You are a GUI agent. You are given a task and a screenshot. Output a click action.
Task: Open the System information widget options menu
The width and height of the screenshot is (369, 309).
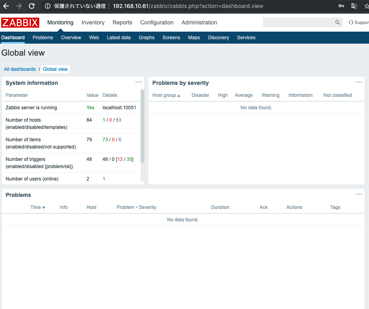[x=139, y=82]
